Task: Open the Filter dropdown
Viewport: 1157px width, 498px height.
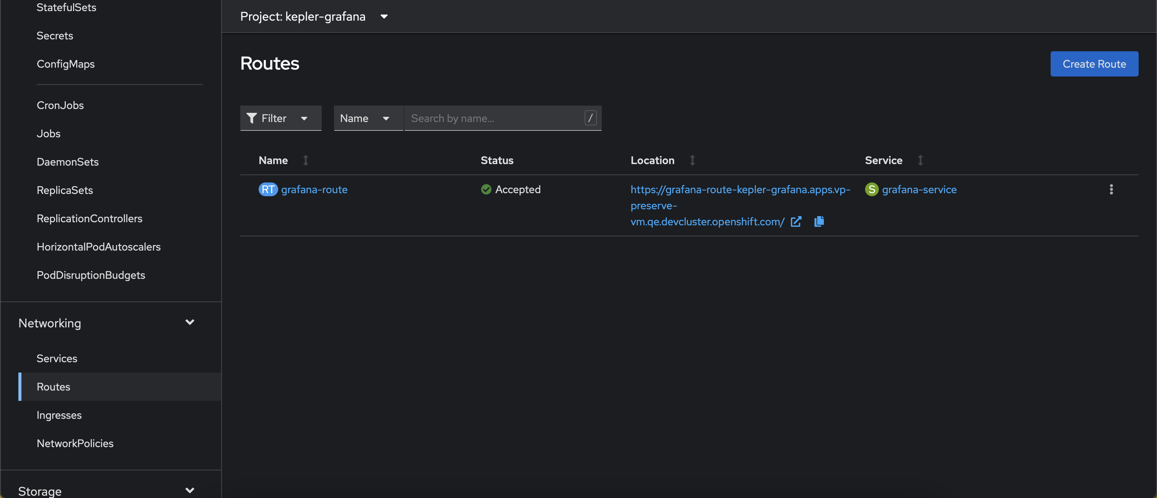Action: coord(281,118)
